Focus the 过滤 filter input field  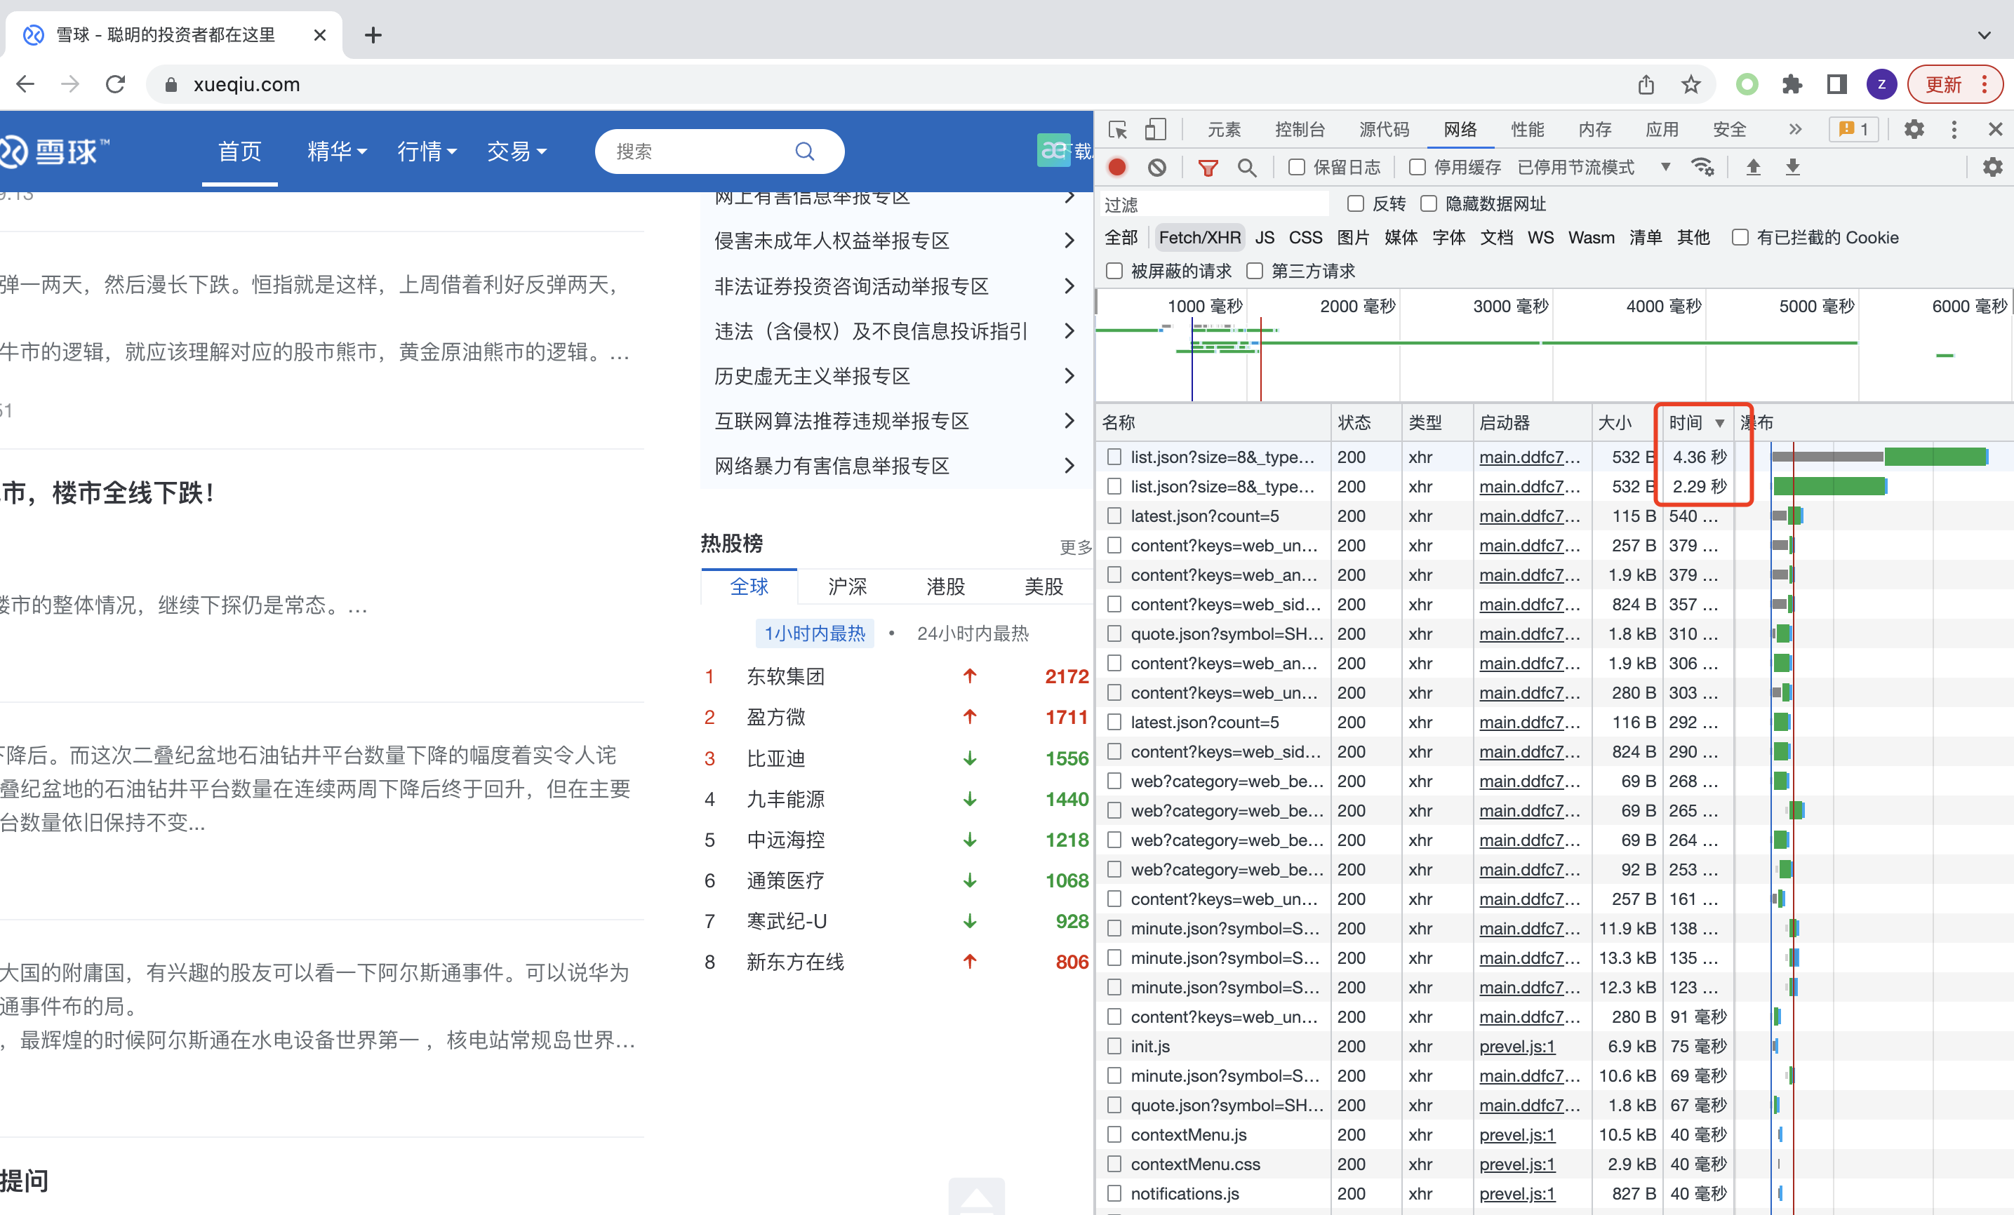pyautogui.click(x=1214, y=203)
